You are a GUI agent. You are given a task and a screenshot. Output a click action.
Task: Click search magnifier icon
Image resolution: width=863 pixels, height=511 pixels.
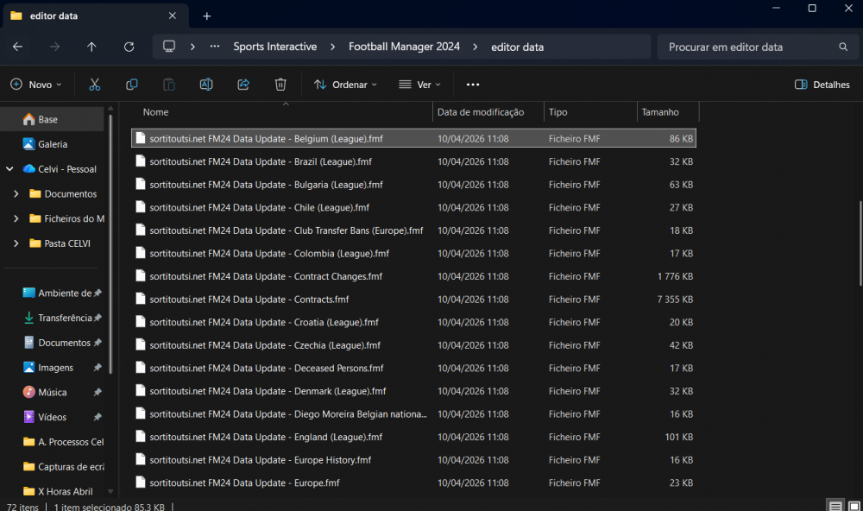[x=843, y=47]
